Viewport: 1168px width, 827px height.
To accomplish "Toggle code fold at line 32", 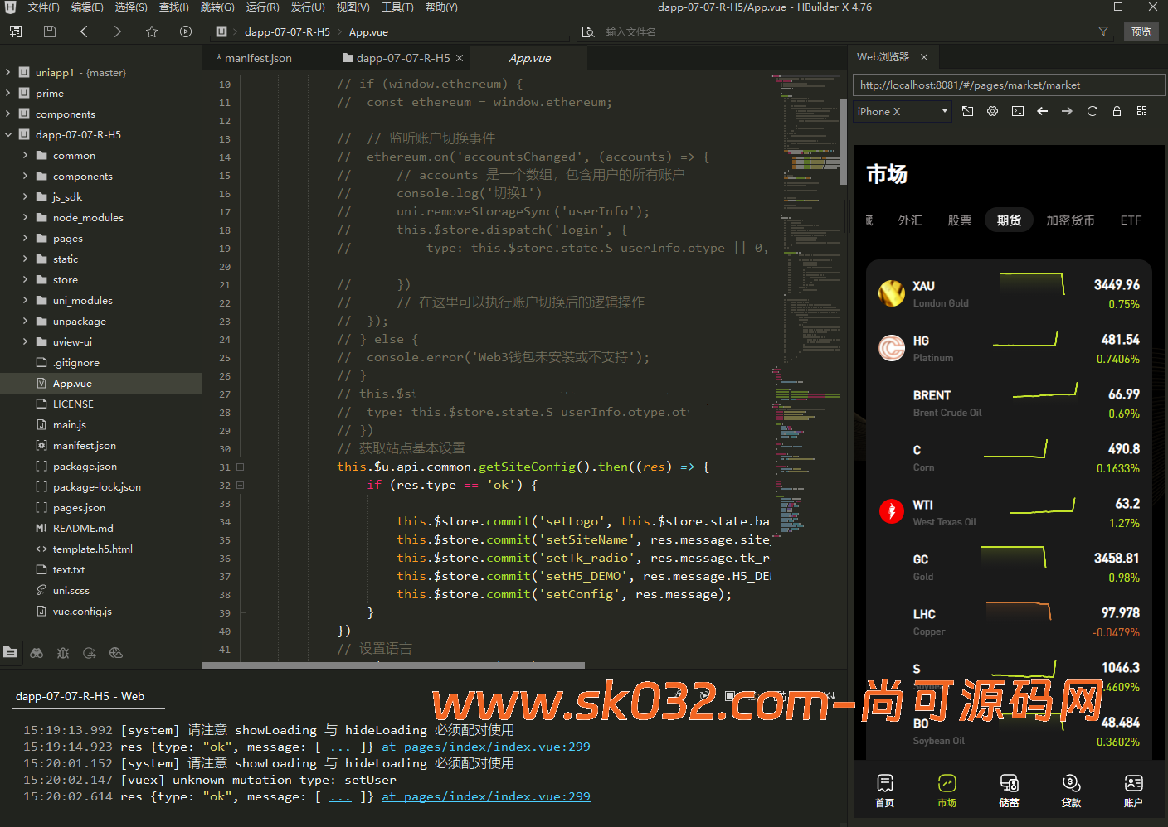I will tap(241, 485).
